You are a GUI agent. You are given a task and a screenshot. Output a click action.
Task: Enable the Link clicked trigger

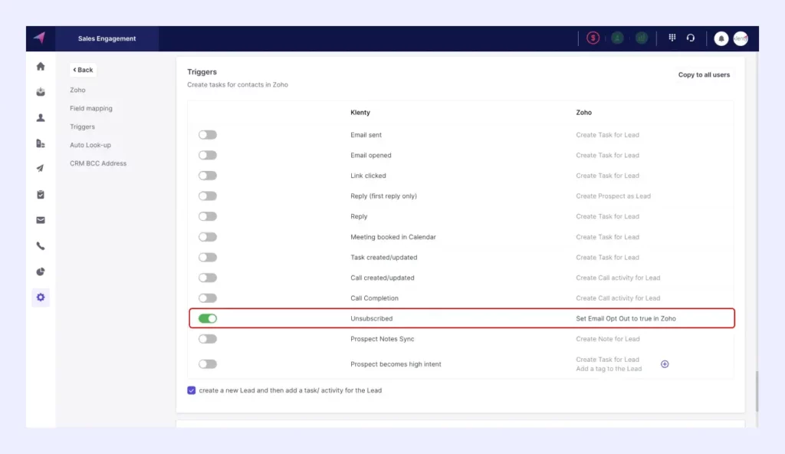point(207,176)
